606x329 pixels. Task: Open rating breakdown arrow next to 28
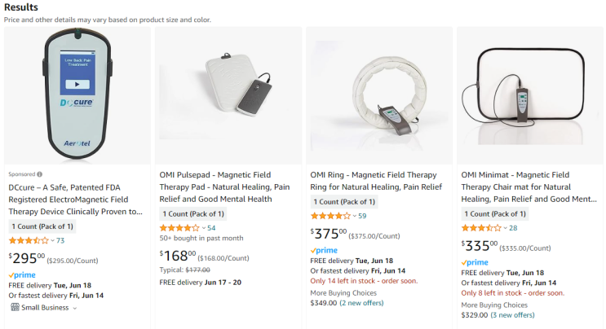click(x=505, y=228)
